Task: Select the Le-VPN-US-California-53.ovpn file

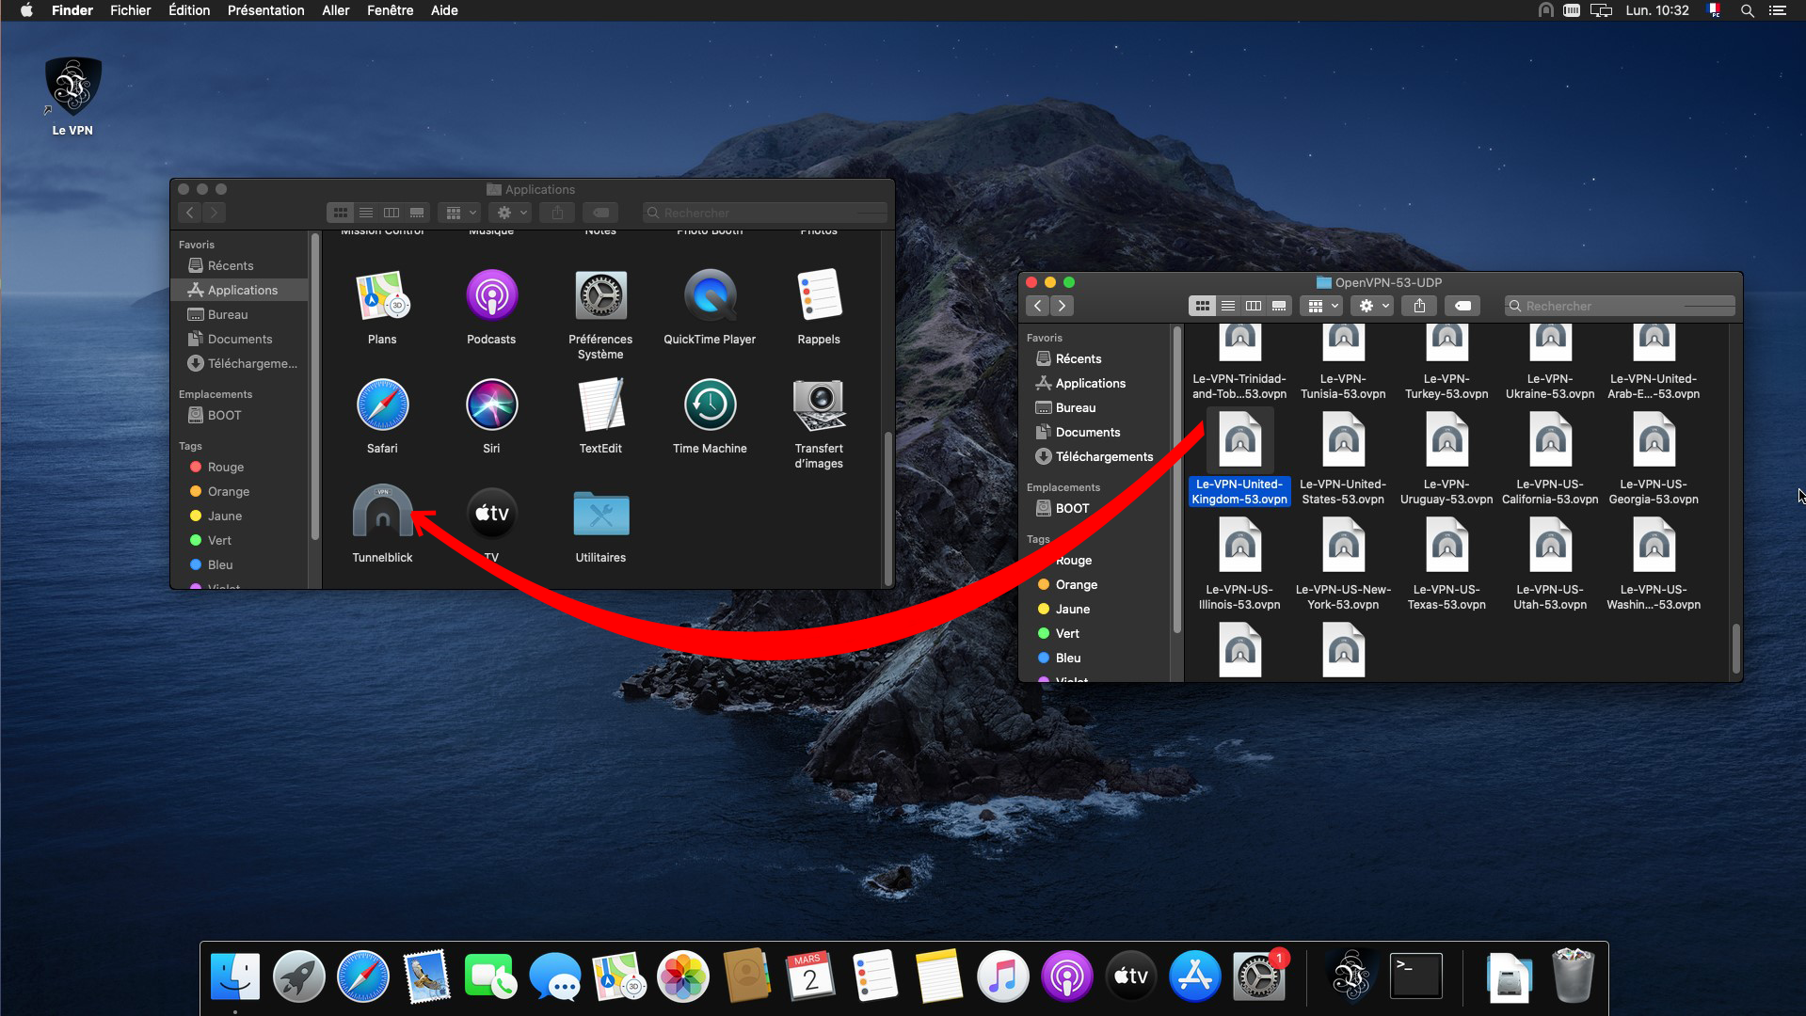Action: click(x=1550, y=440)
